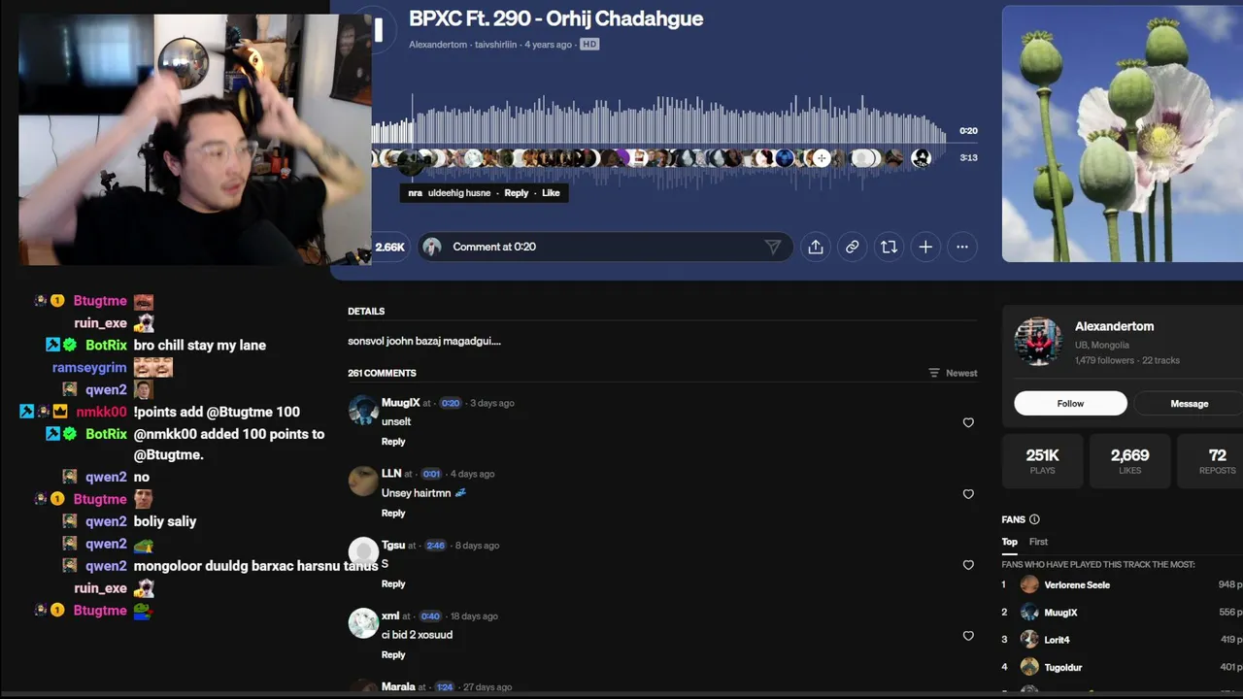Open MuugiX's avatar in the fans list
This screenshot has width=1243, height=699.
(1029, 613)
